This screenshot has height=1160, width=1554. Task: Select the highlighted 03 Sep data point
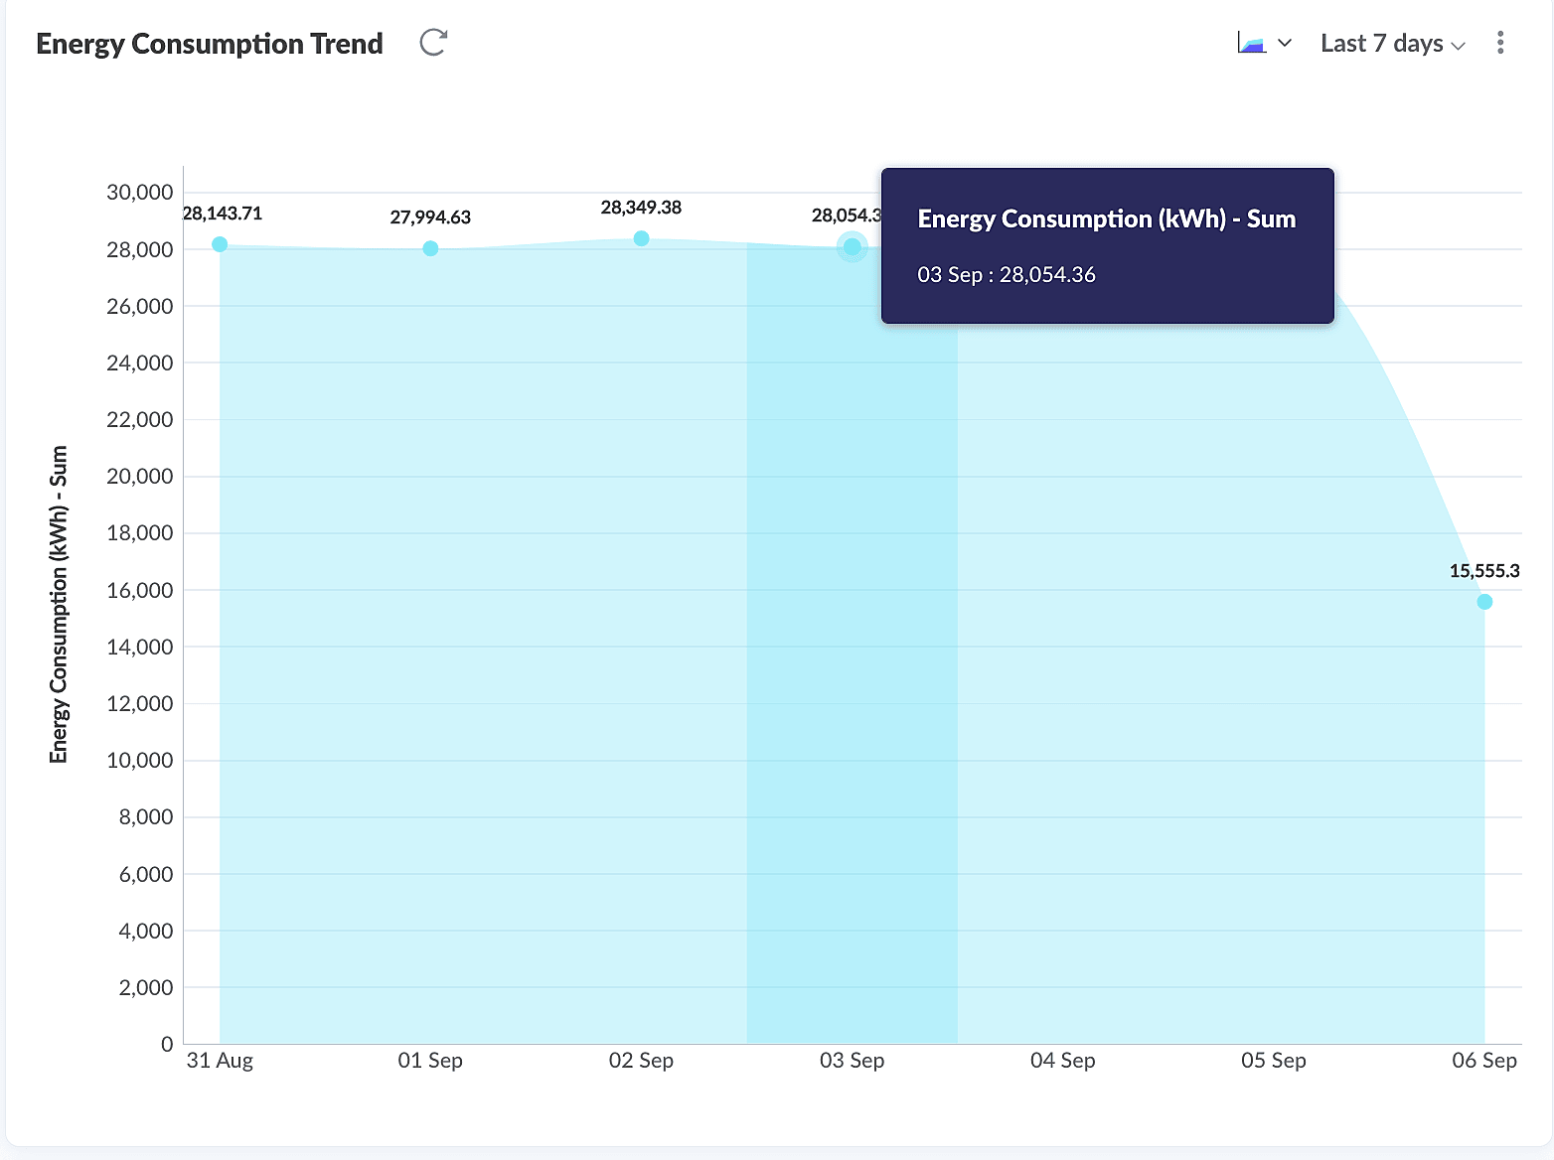click(852, 246)
